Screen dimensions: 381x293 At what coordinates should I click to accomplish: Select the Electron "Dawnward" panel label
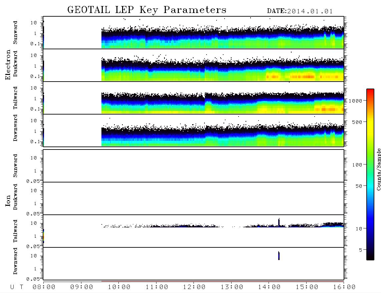(x=15, y=128)
